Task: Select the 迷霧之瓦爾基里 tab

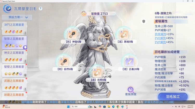Action: pos(14,96)
